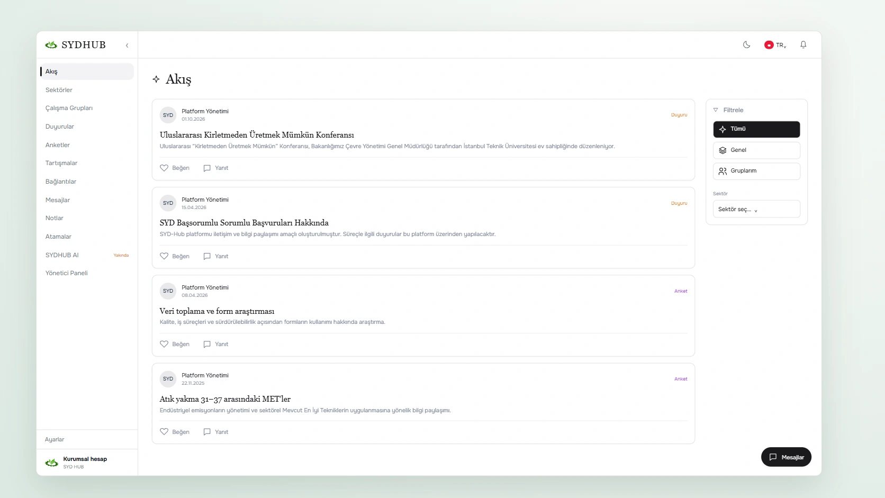
Task: Open SYDHUB AI in the sidebar
Action: 87,255
